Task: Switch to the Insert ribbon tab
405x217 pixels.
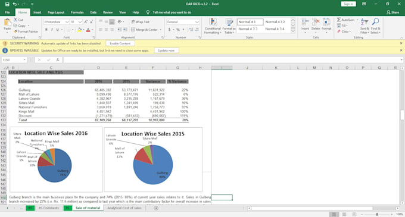Action: click(37, 12)
